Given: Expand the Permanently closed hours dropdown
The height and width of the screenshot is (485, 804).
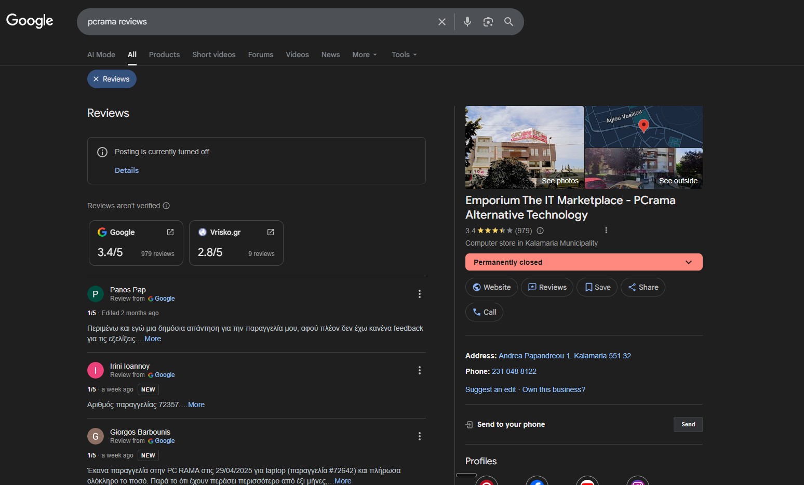Looking at the screenshot, I should point(688,262).
